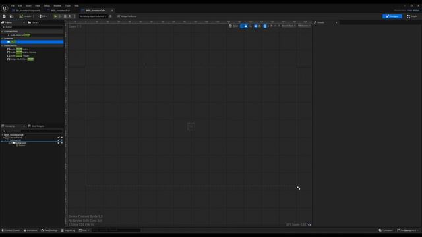
Task: Select the Hierarchy panel tab
Action: 8,126
